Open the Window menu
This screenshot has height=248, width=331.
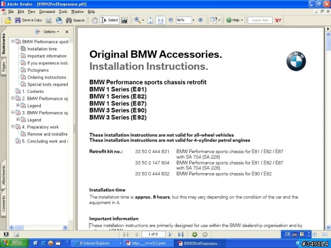point(78,11)
